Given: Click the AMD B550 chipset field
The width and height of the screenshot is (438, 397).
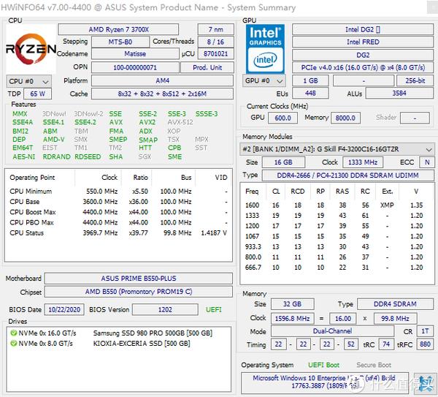Looking at the screenshot, I should click(139, 292).
